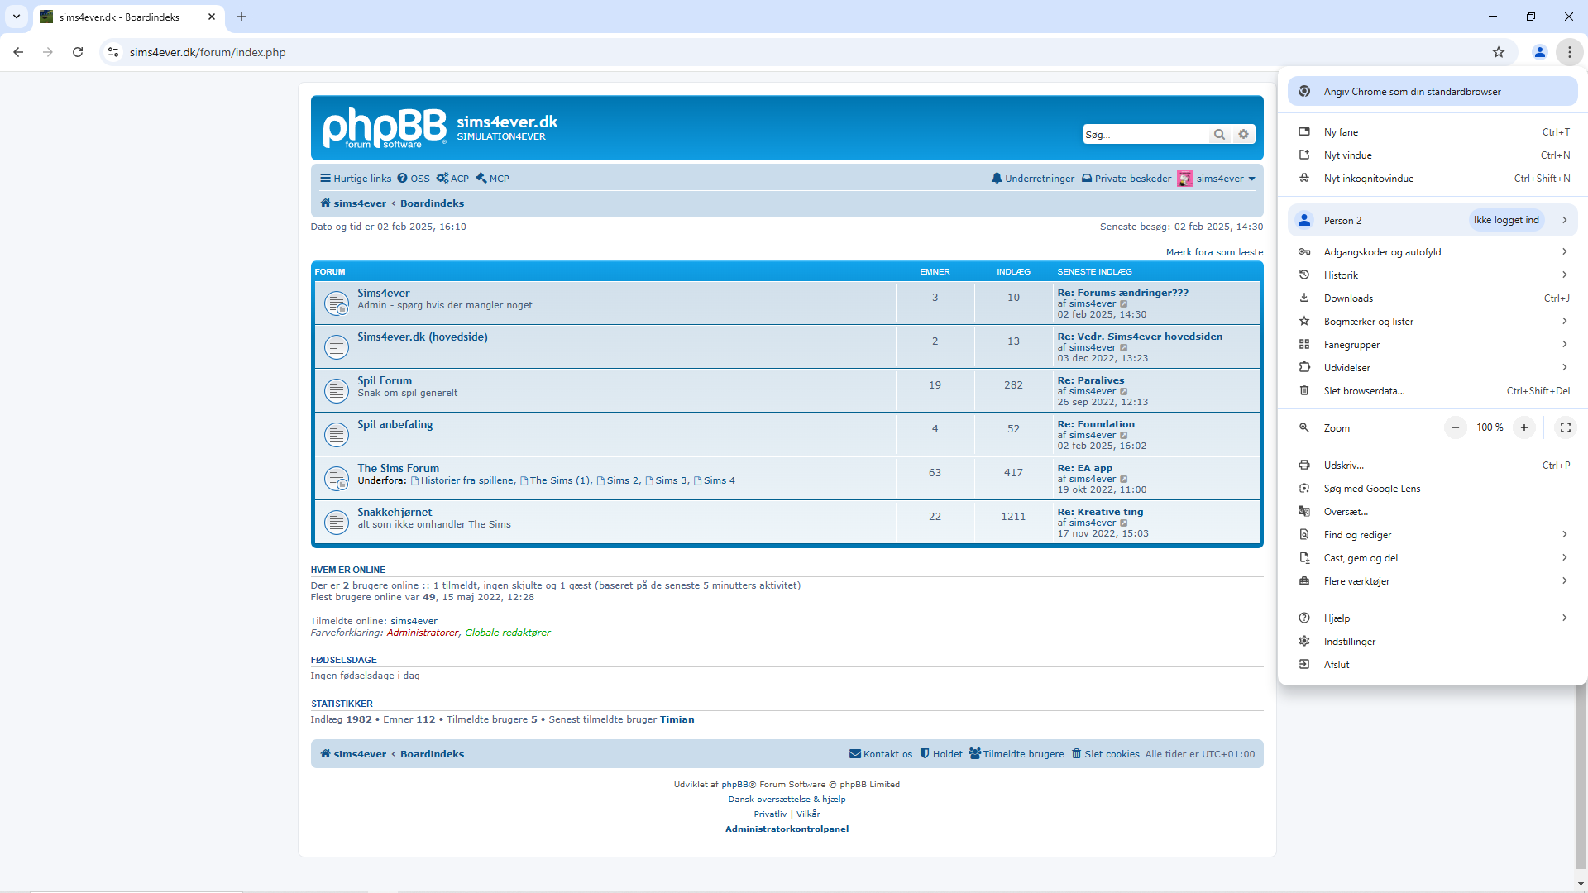Screen dimensions: 1588x893
Task: Select Nyt vindue menu item
Action: [x=1433, y=155]
